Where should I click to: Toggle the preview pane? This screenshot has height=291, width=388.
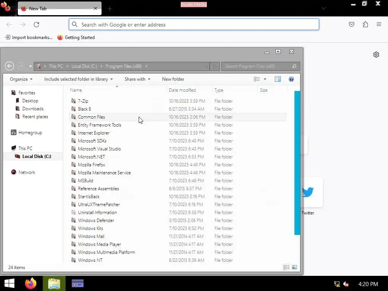click(x=278, y=79)
